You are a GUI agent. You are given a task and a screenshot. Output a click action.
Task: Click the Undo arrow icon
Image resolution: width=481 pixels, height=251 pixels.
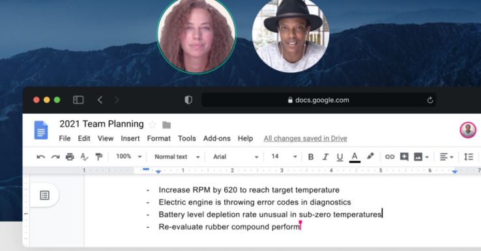[41, 157]
